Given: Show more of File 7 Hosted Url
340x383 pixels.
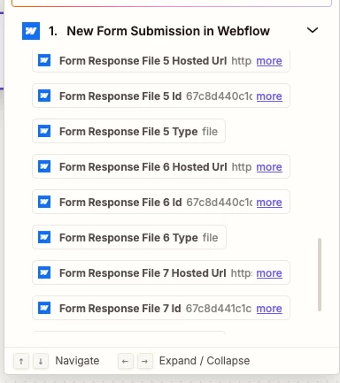Looking at the screenshot, I should pos(269,273).
